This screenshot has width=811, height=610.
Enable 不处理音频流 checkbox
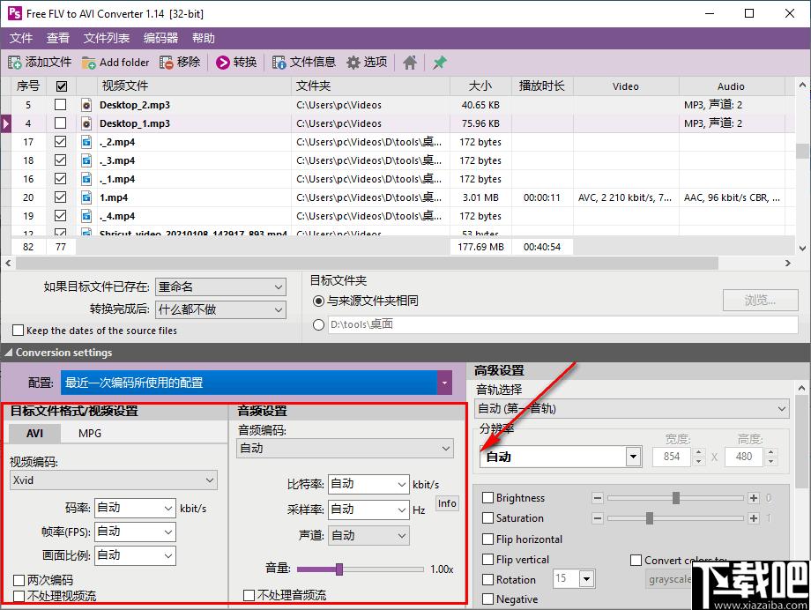point(249,596)
